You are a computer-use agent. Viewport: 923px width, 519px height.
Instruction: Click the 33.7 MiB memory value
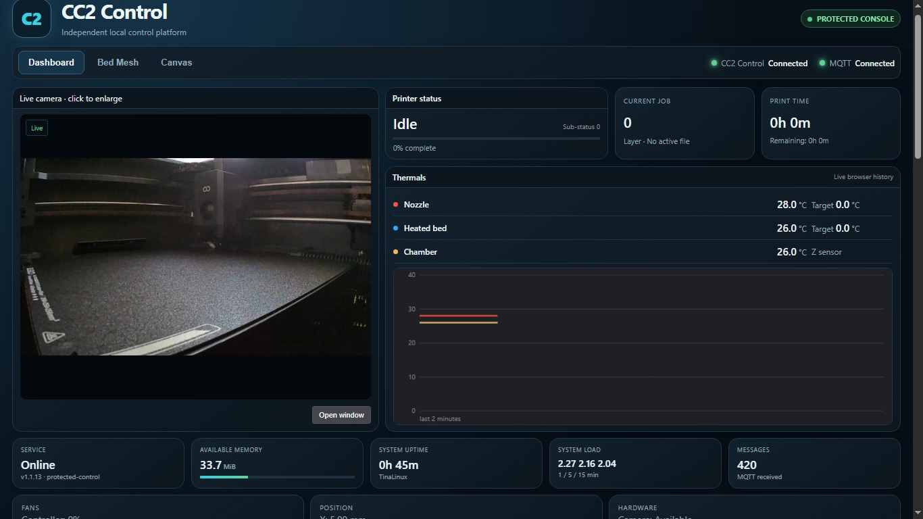click(x=218, y=465)
